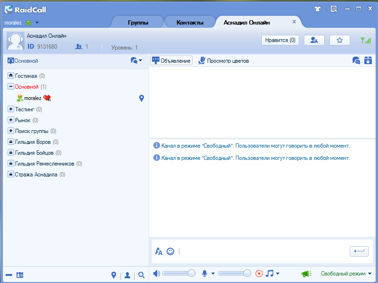Screen dimensions: 378x283
Task: Toggle the microphone icon
Action: [204, 274]
